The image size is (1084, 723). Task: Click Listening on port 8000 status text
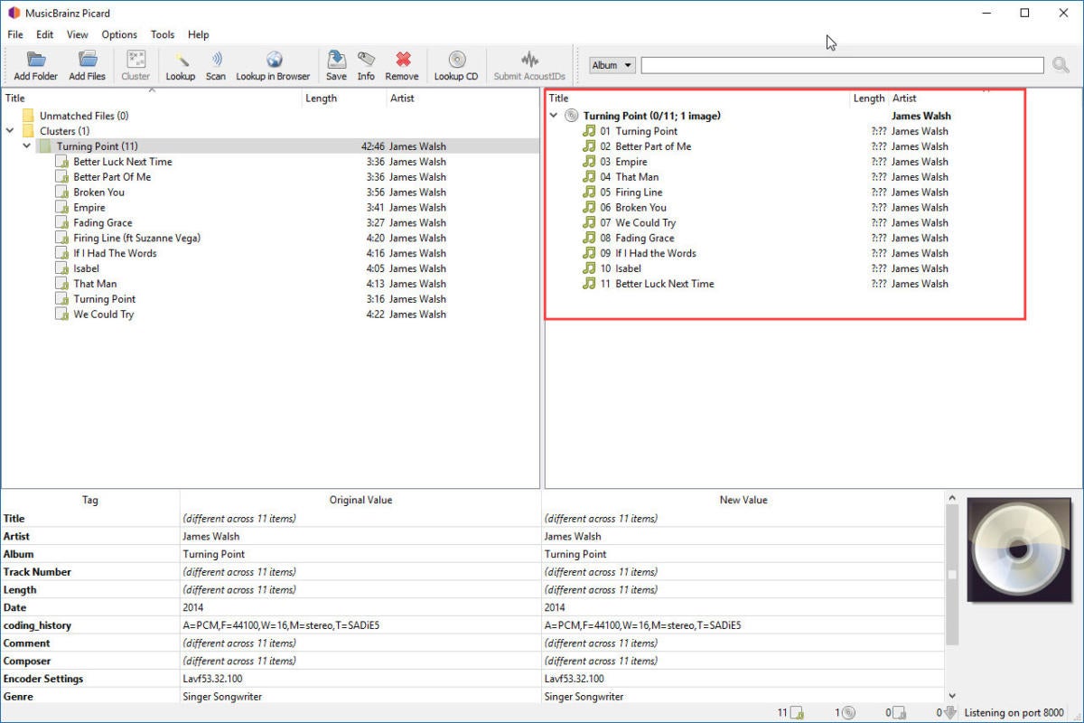pos(1014,713)
